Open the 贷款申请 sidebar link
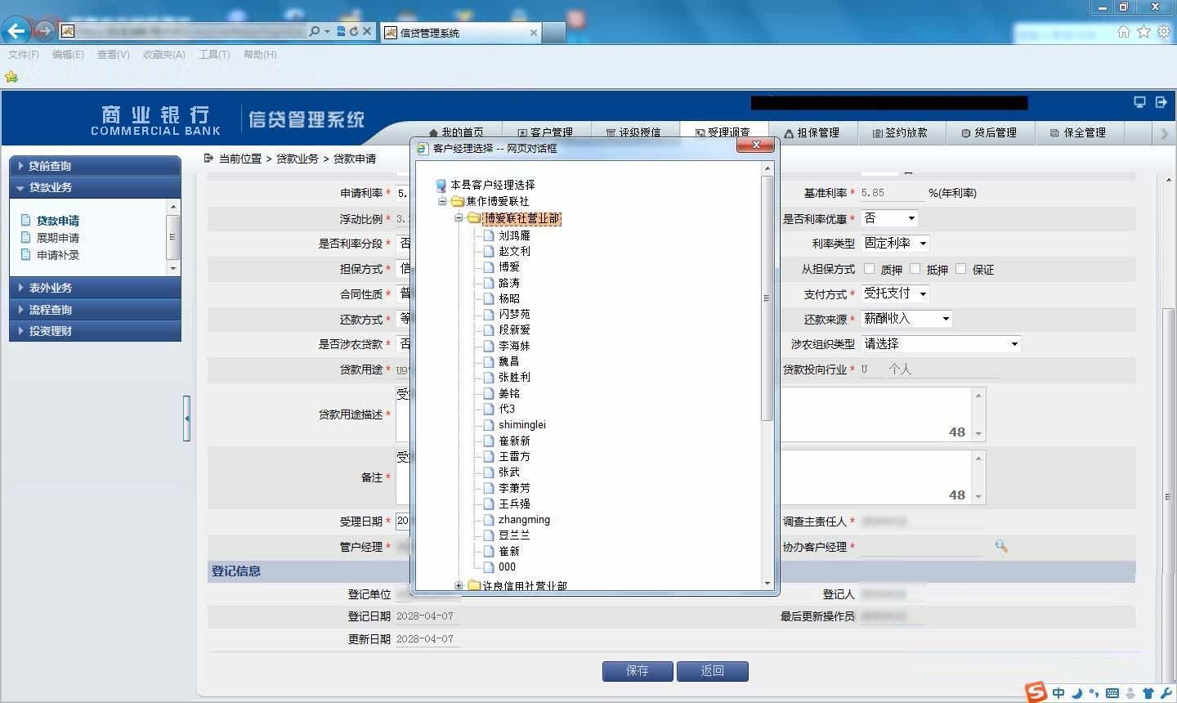 [x=58, y=221]
